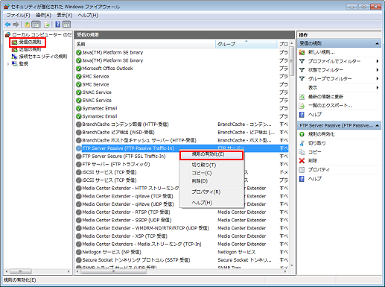Image resolution: width=385 pixels, height=287 pixels.
Task: Sort by the 名前 column header
Action: (x=145, y=44)
